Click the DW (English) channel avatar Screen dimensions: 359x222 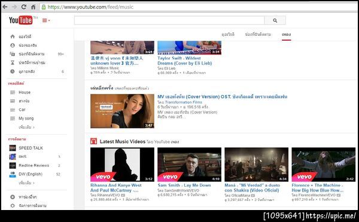coord(13,174)
